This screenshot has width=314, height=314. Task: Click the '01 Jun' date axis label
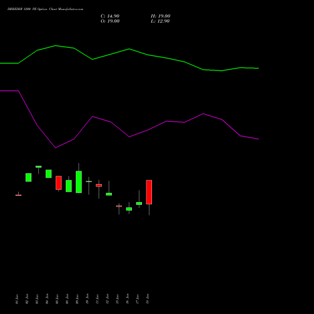point(17,299)
